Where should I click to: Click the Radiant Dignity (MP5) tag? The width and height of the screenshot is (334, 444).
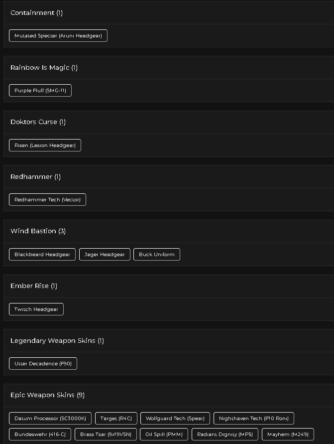coord(225,435)
